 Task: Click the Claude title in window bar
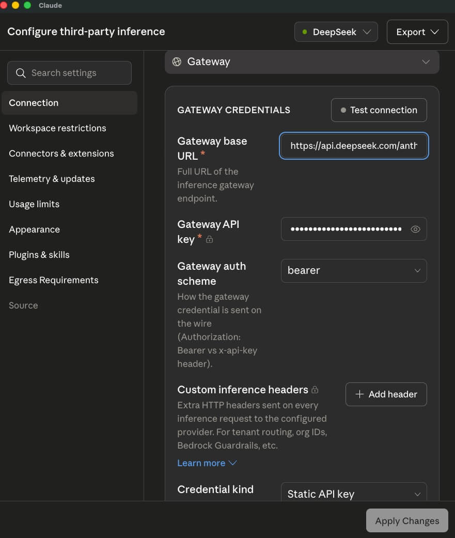[x=51, y=6]
